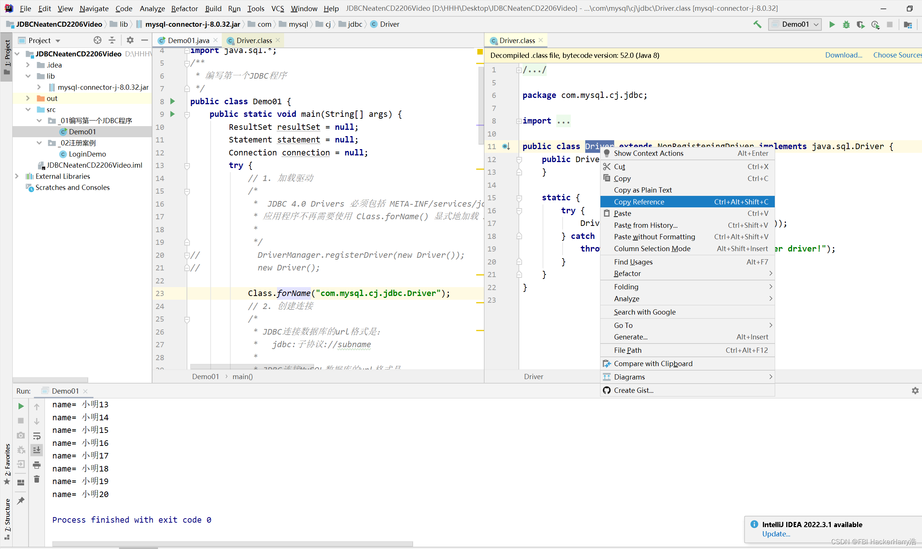The width and height of the screenshot is (922, 549).
Task: Run with coverage shield icon
Action: (x=860, y=24)
